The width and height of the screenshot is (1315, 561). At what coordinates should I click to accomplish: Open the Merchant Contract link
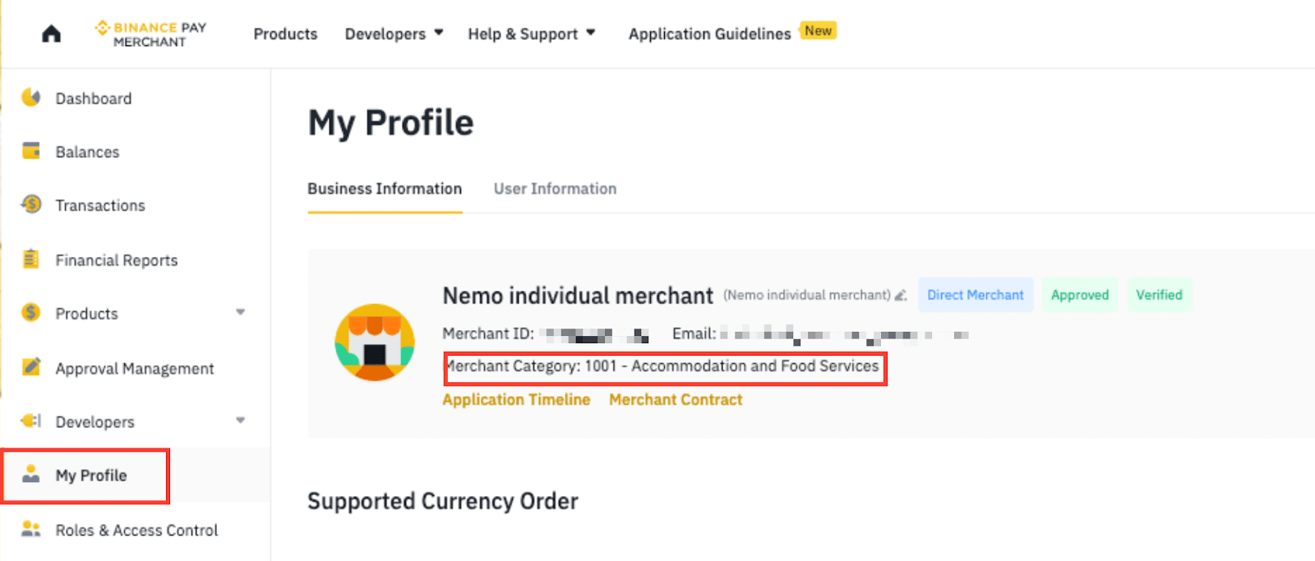[x=676, y=400]
